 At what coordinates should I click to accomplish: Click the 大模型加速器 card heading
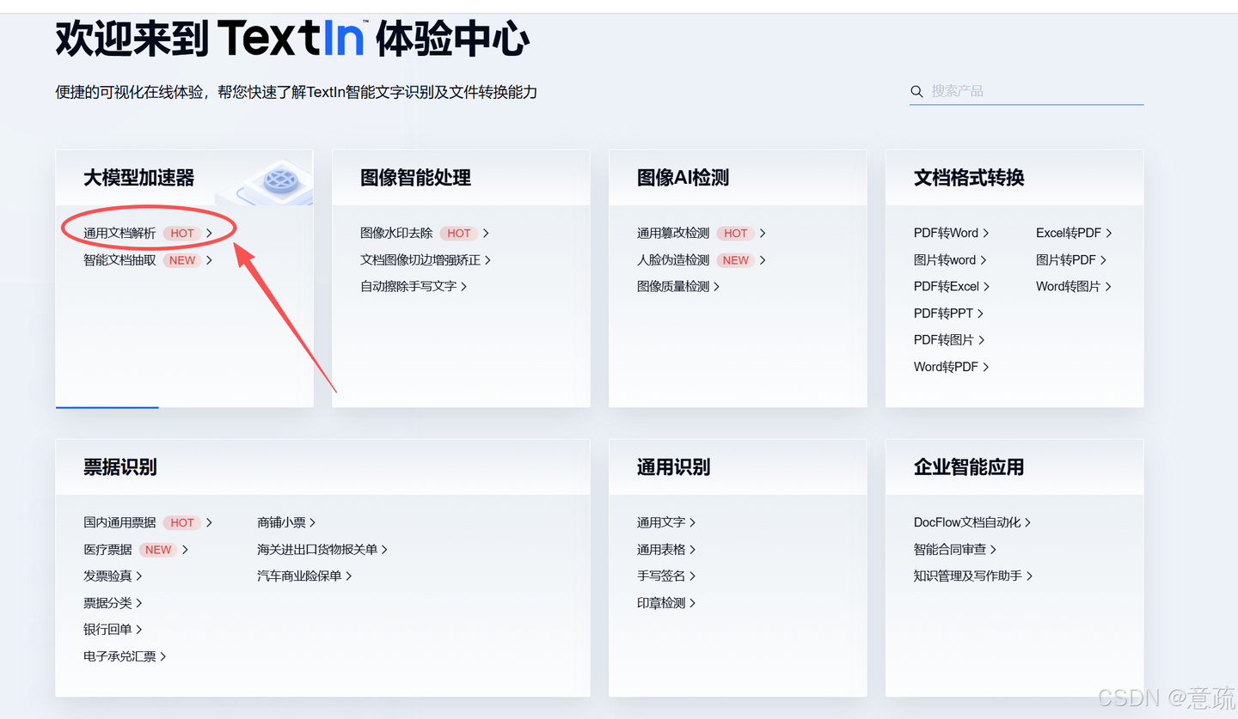point(139,178)
